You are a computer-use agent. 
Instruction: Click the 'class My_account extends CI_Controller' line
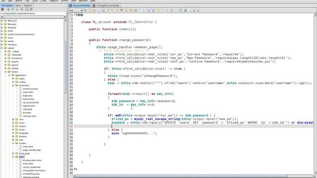119,22
